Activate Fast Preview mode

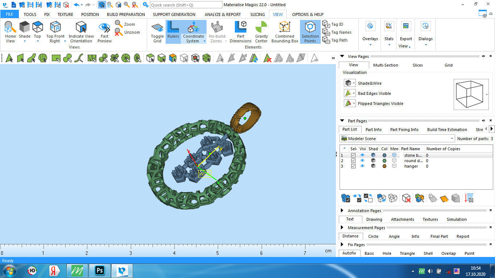point(104,27)
